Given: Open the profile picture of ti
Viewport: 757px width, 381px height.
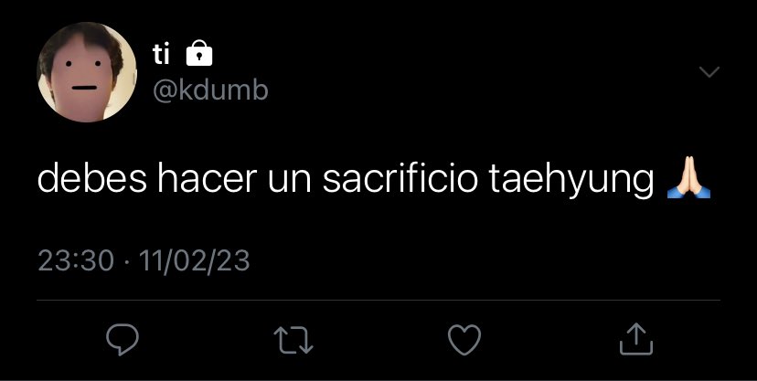Looking at the screenshot, I should pos(87,72).
